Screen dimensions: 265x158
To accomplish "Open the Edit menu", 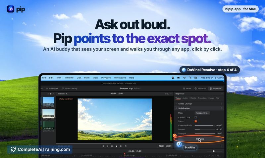I will (x=51, y=78).
